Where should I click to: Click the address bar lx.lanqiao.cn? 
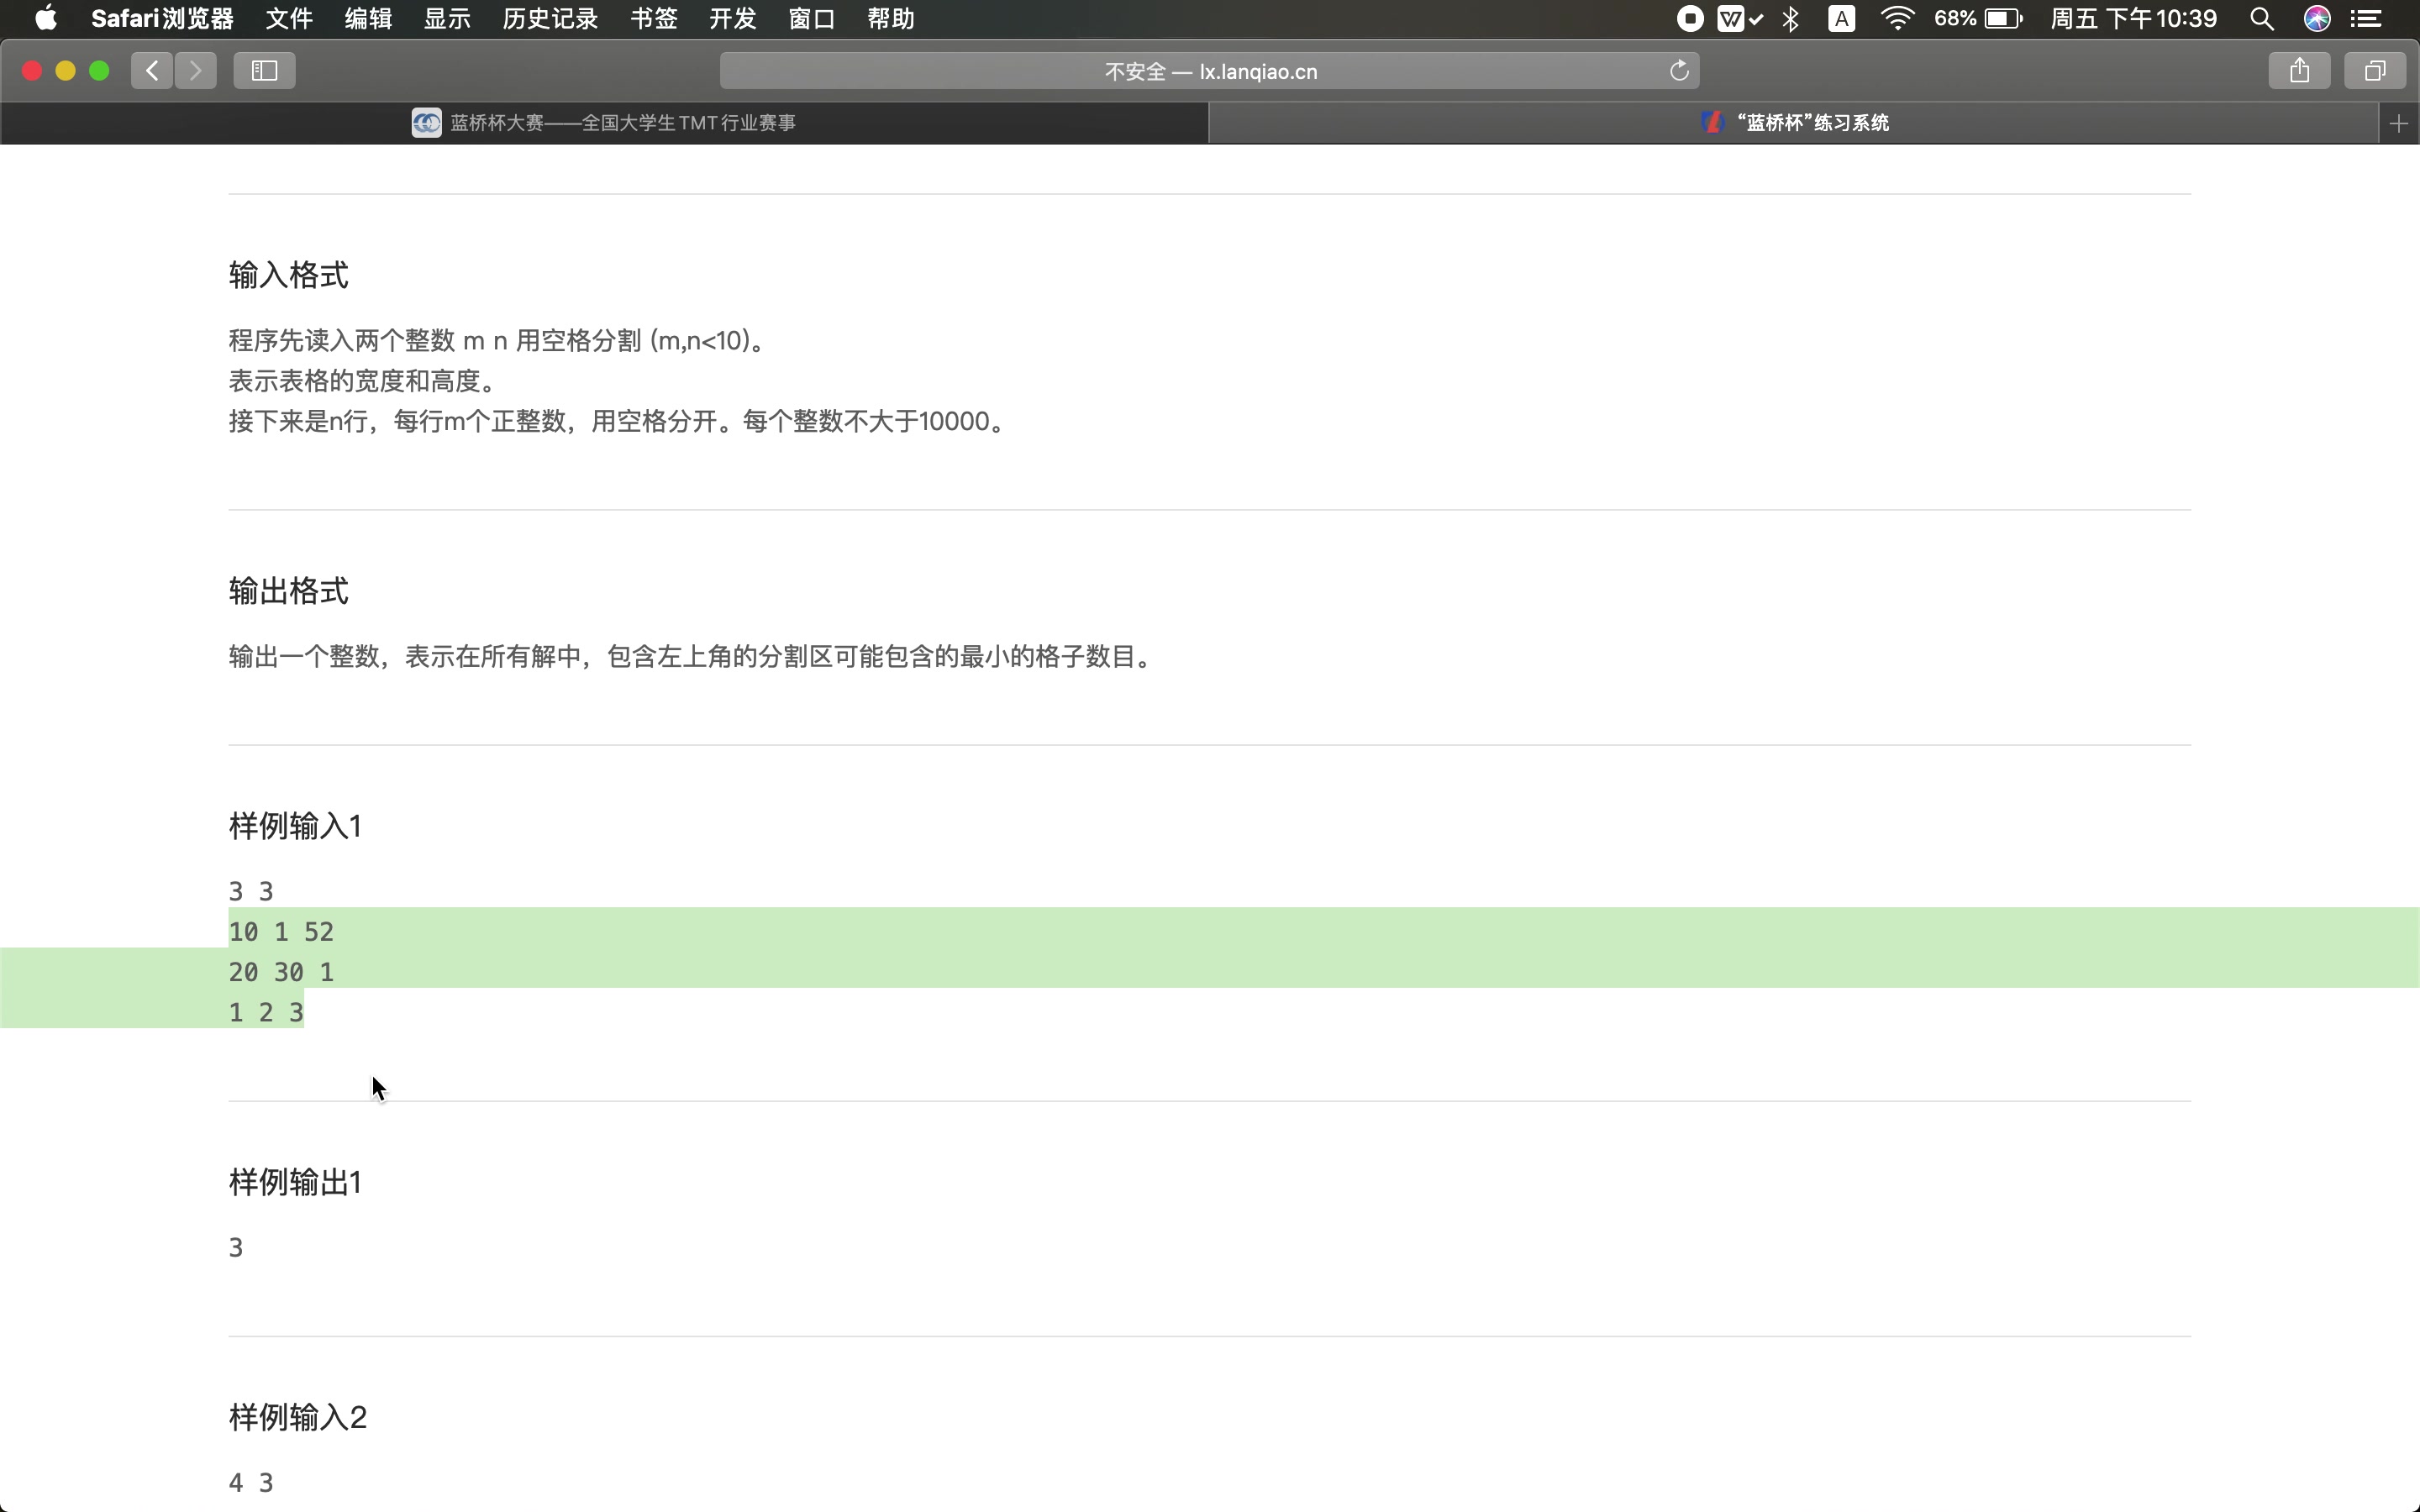point(1210,71)
